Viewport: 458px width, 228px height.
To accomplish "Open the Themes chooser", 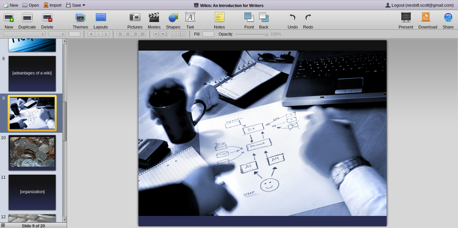I will pos(80,20).
